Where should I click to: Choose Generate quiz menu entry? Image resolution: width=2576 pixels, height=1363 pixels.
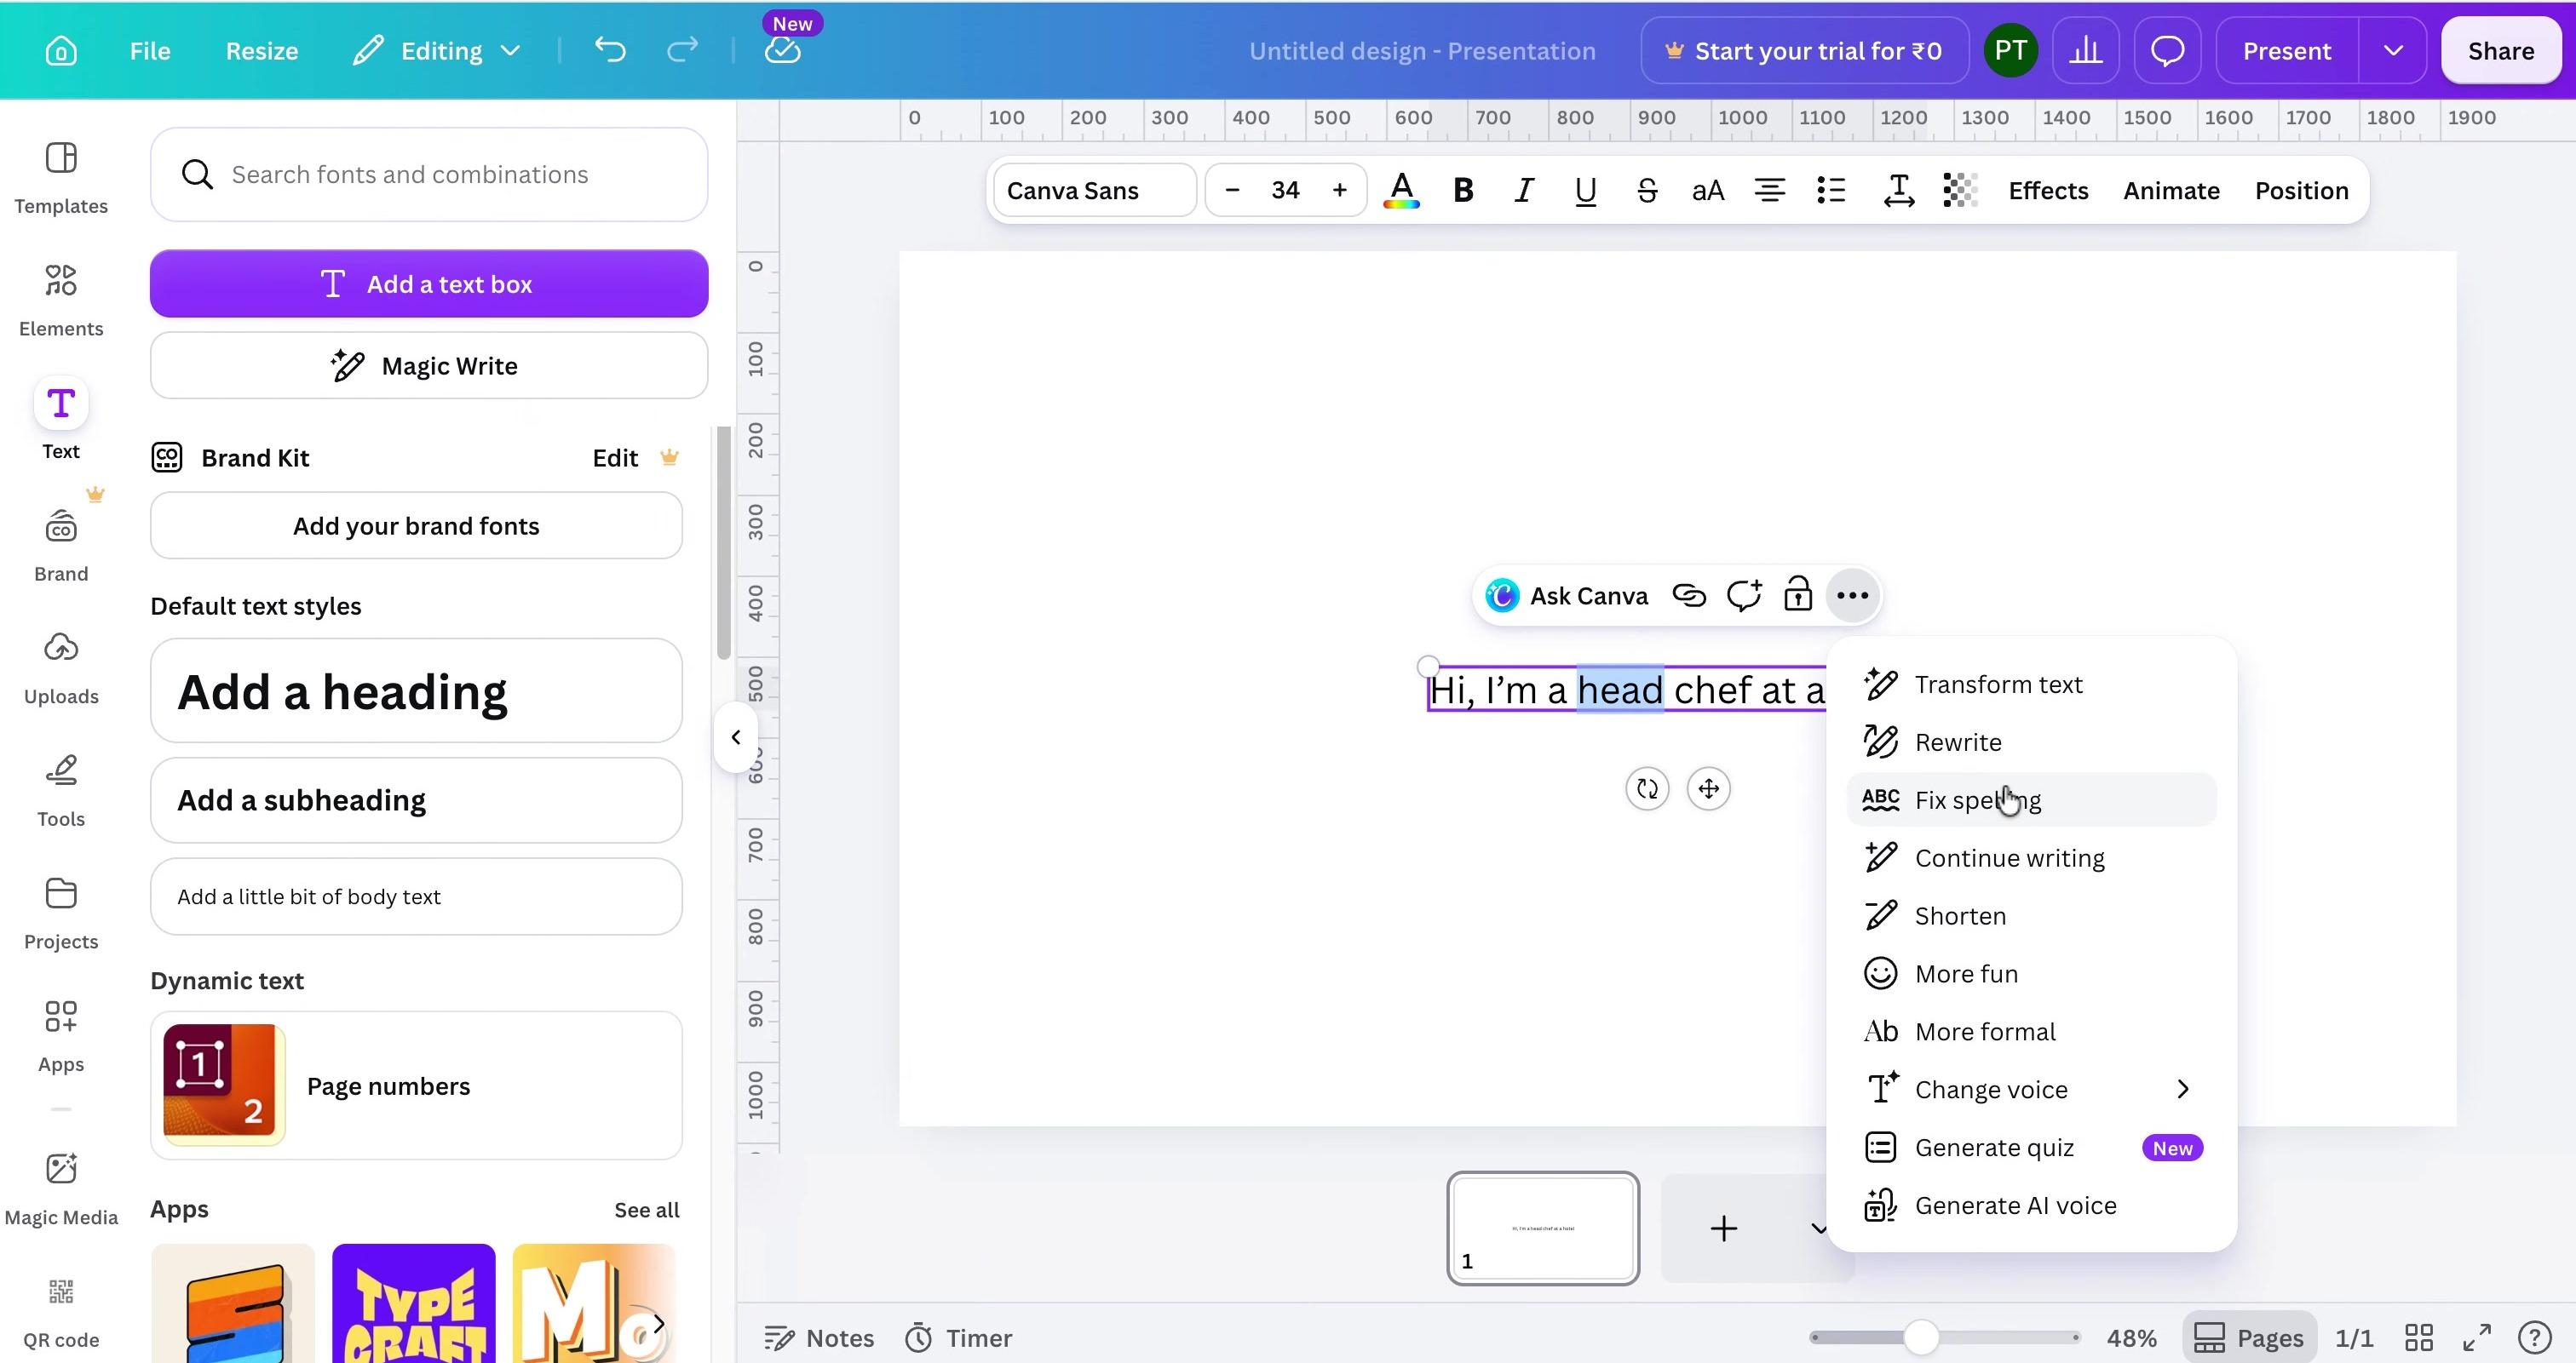pos(2031,1147)
